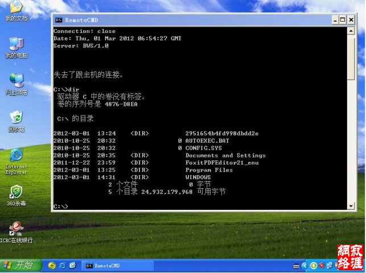This screenshot has width=366, height=273.
Task: Click the scrollbar up arrow in RemoteCMD
Action: [x=351, y=31]
